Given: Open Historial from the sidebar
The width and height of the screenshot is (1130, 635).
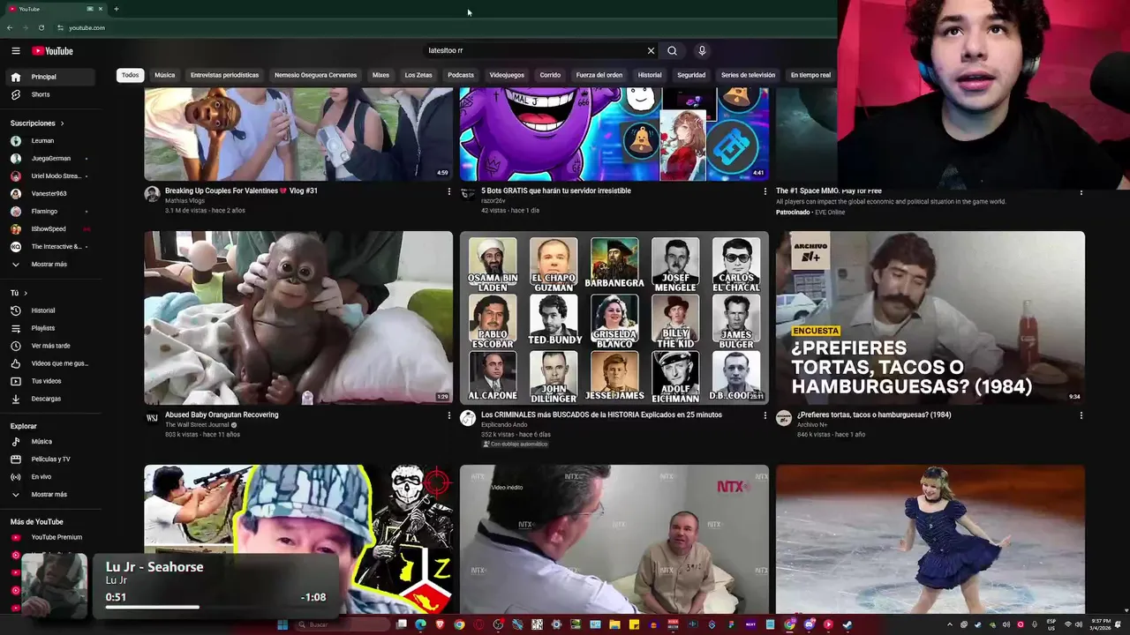Looking at the screenshot, I should pos(50,310).
